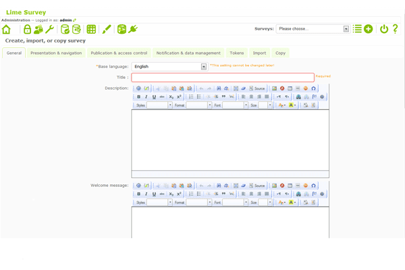Click the green plus create survey icon
Viewport: 405px width, 270px height.
(x=369, y=29)
